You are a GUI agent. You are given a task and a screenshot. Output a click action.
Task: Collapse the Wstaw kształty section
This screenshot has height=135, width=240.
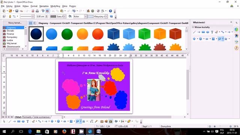click(193, 27)
